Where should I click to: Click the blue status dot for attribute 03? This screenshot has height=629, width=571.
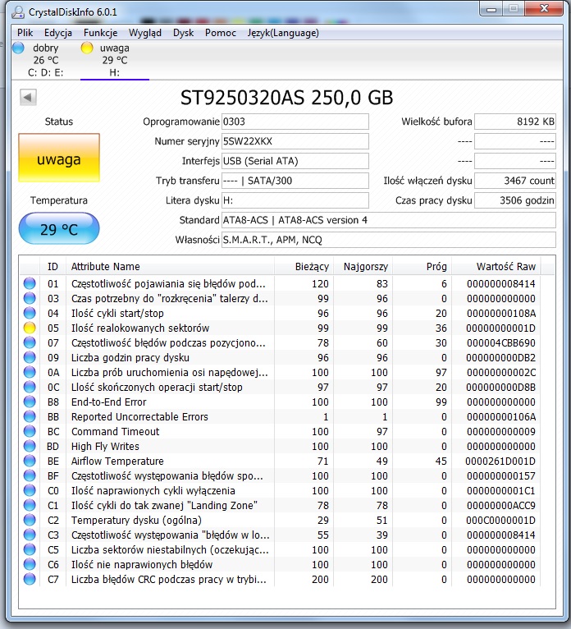pos(30,298)
